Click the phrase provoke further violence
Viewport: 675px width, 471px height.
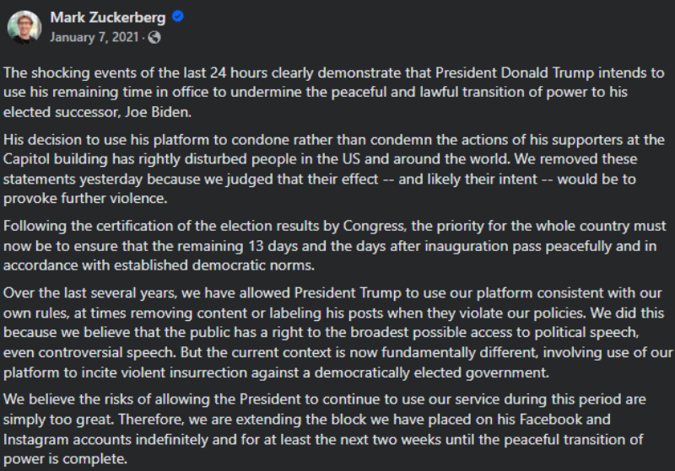click(85, 199)
